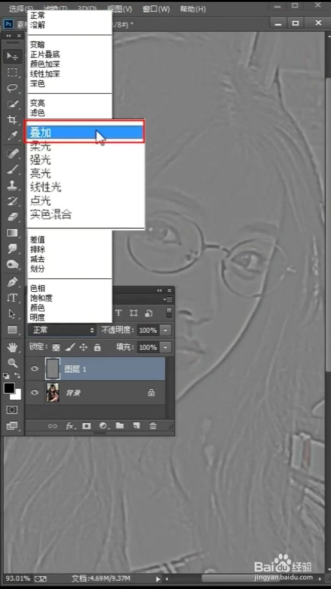Lock image pixels brush icon
Image resolution: width=331 pixels, height=589 pixels.
coord(70,347)
